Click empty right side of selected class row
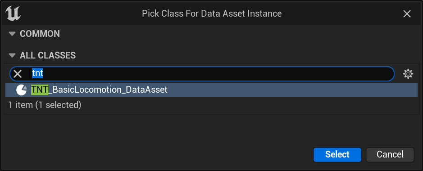The height and width of the screenshot is (171, 423). coord(291,90)
